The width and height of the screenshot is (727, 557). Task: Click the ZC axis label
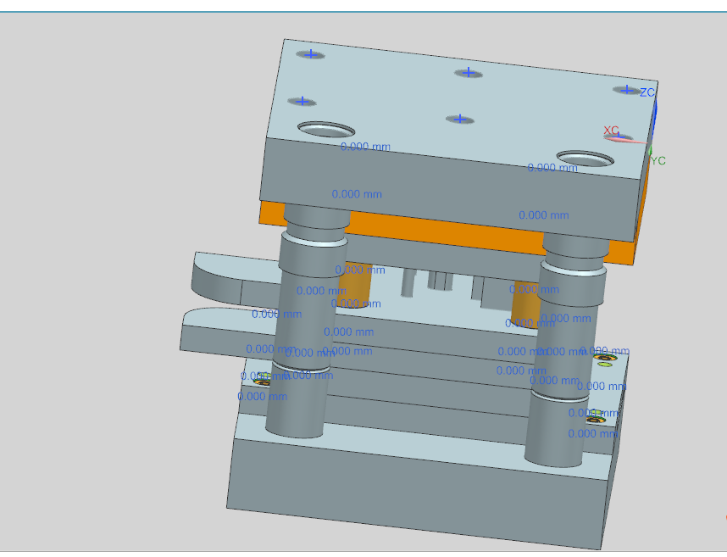[647, 92]
